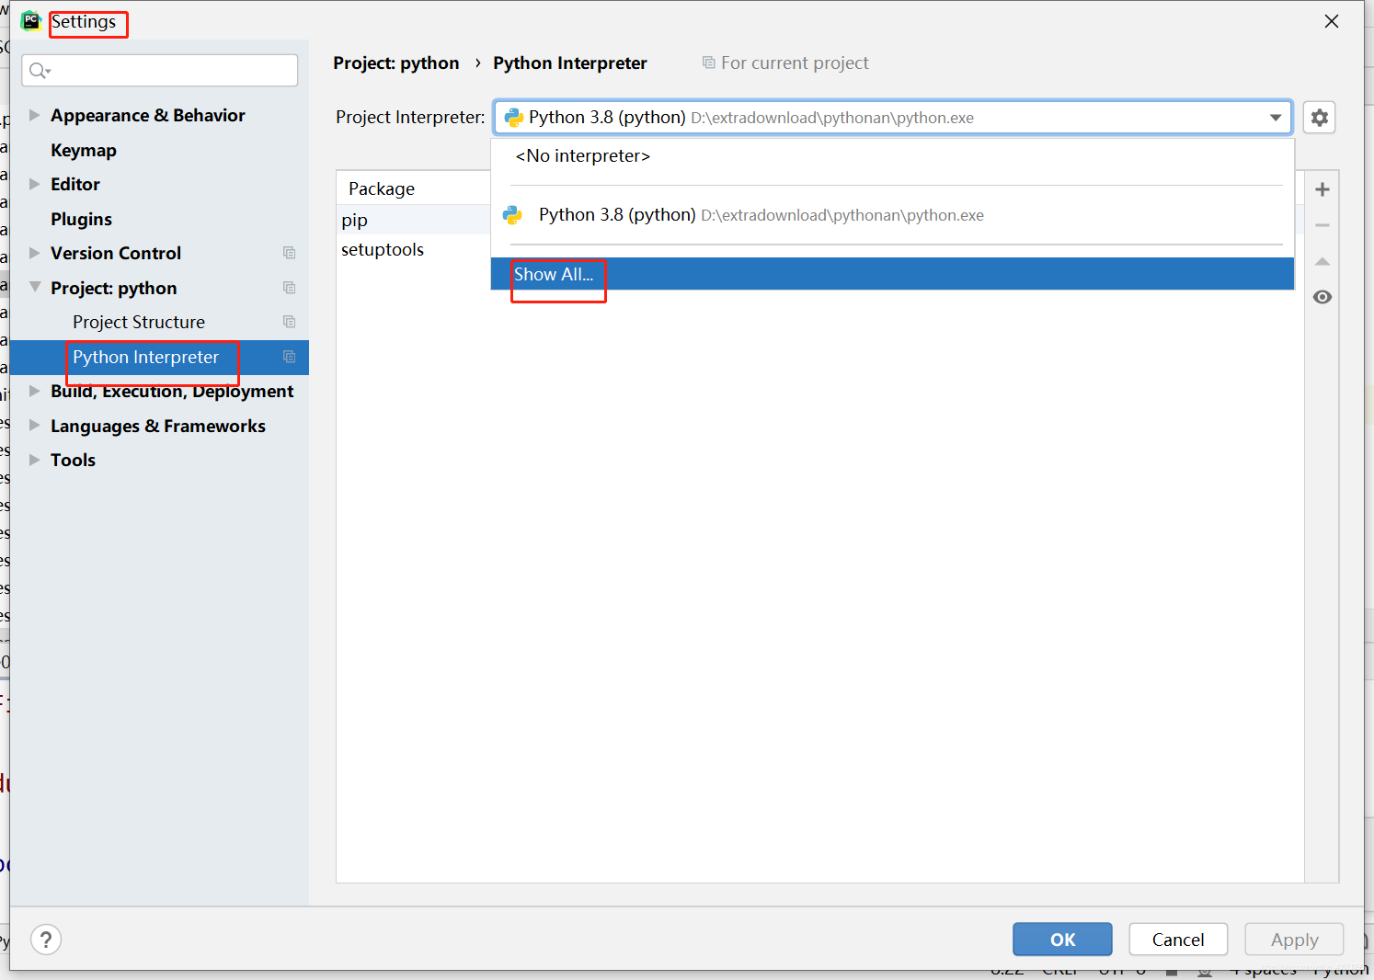The height and width of the screenshot is (980, 1374).
Task: Select the setuptools package row
Action: coord(414,249)
